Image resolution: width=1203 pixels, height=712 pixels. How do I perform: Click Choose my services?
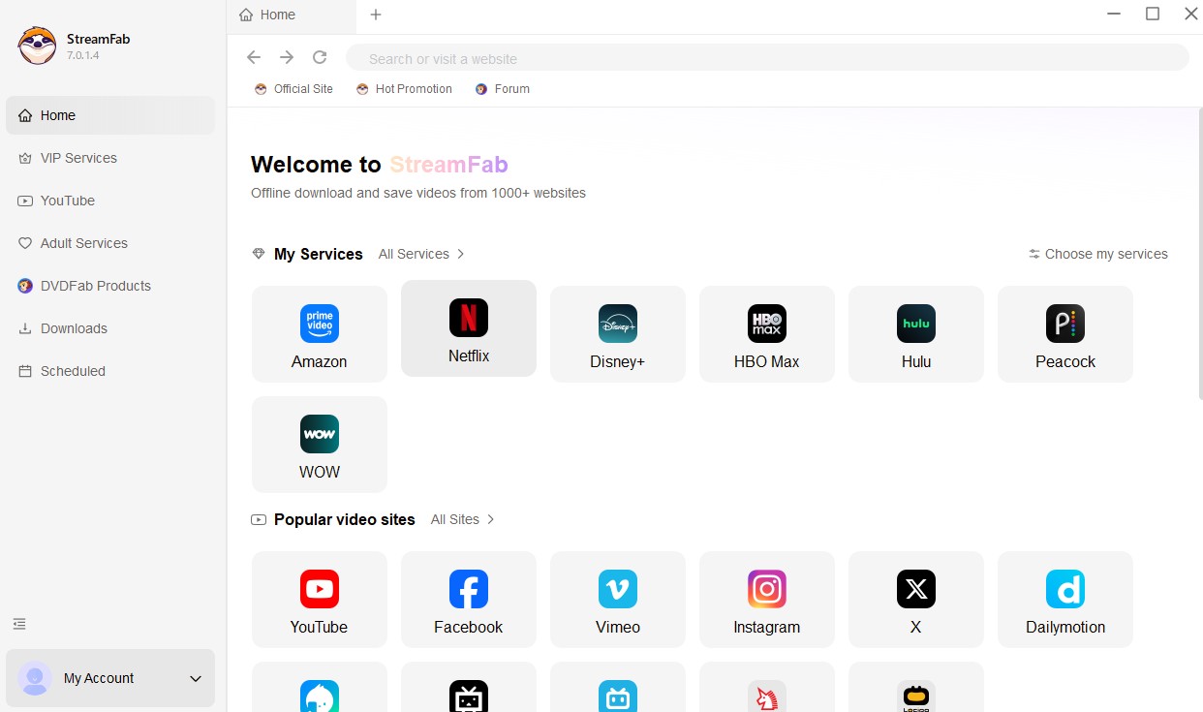(1098, 254)
